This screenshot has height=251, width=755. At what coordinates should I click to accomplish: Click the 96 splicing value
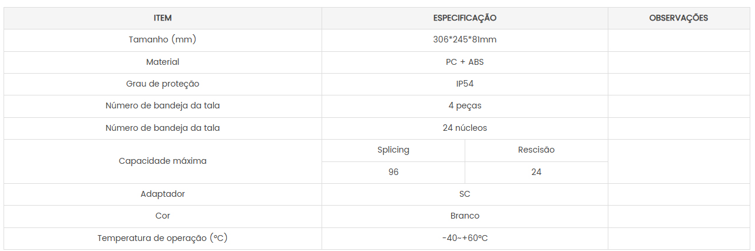(x=393, y=172)
